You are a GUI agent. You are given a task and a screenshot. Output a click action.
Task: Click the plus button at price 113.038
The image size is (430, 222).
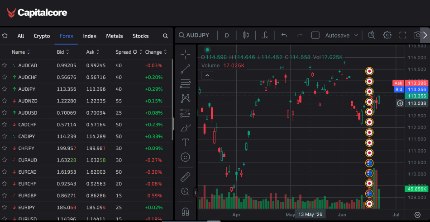coord(400,103)
